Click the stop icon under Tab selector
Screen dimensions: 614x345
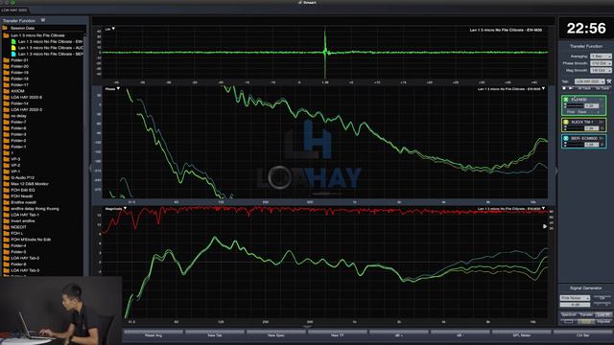point(564,88)
